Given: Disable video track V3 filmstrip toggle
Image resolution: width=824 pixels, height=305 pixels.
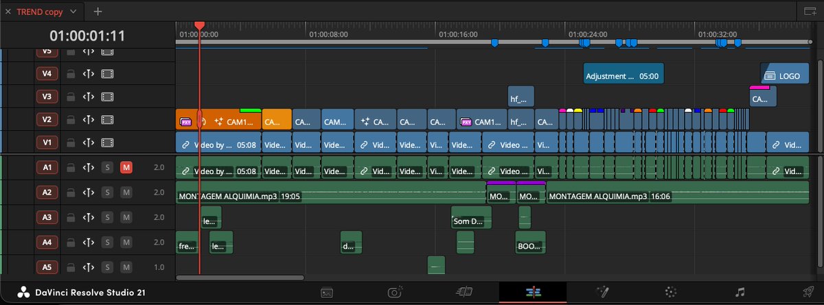Looking at the screenshot, I should 108,97.
